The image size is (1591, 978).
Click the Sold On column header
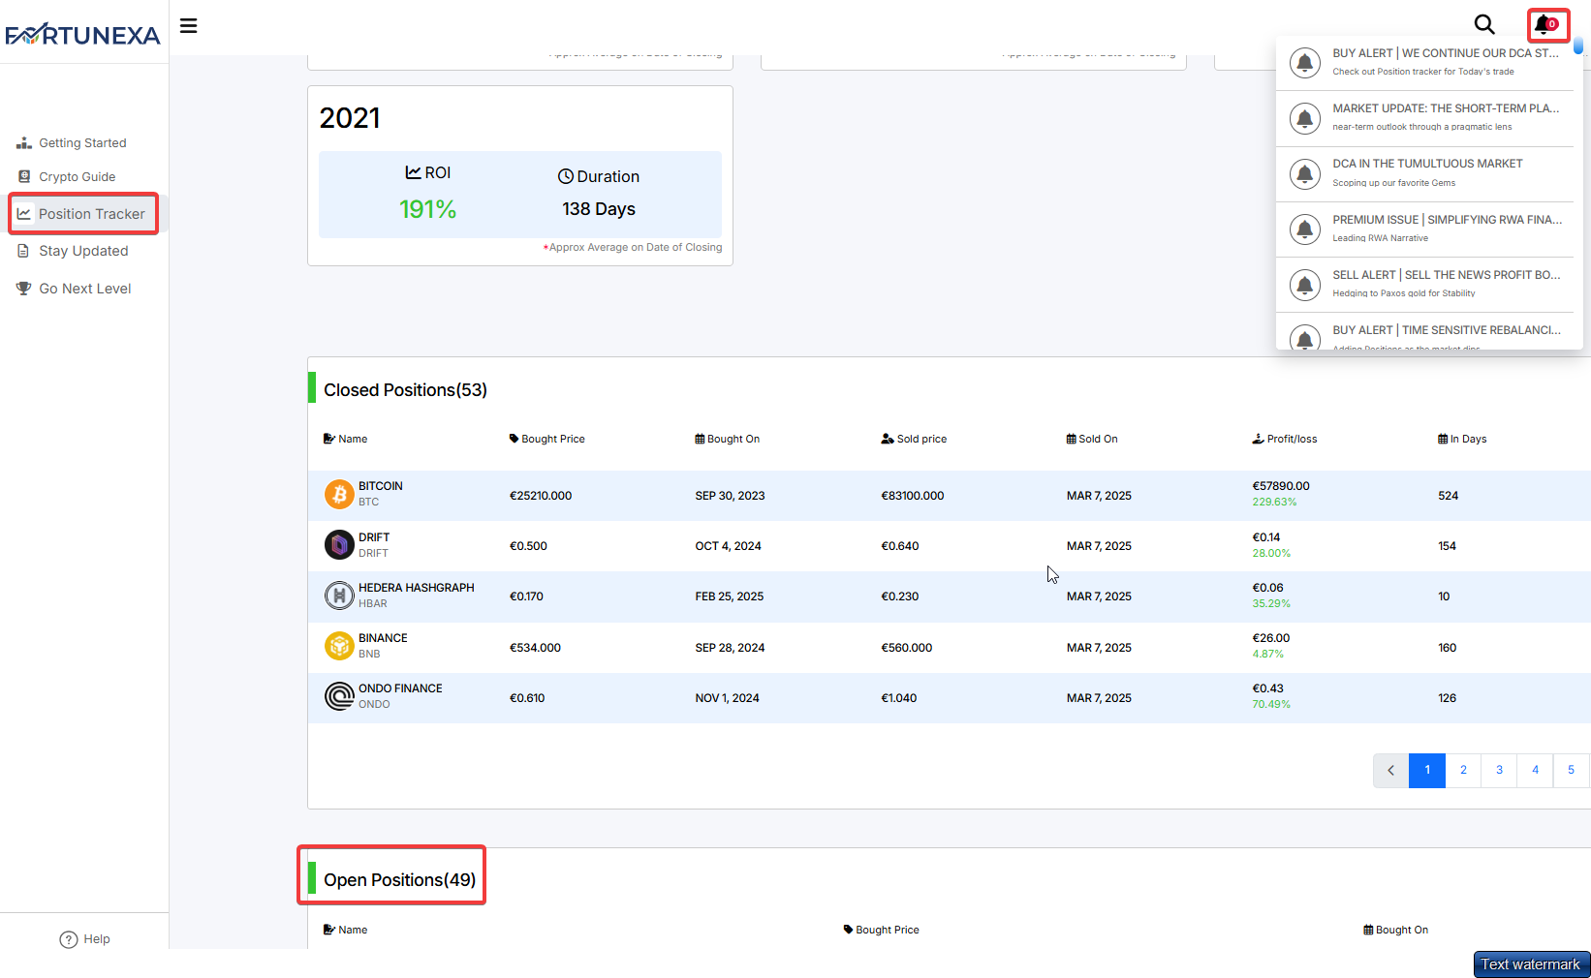1092,440
